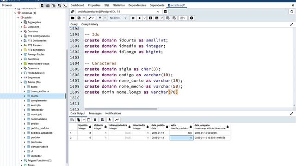Click Add row icon in Data Output
296x166 pixels.
(72, 120)
